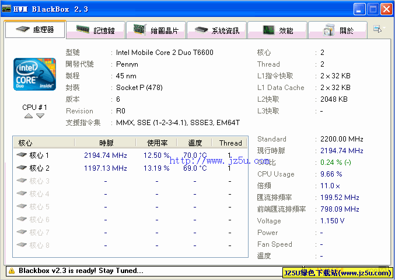Click the greyed chip icon for 核心 4
The image size is (395, 280).
pyautogui.click(x=22, y=193)
